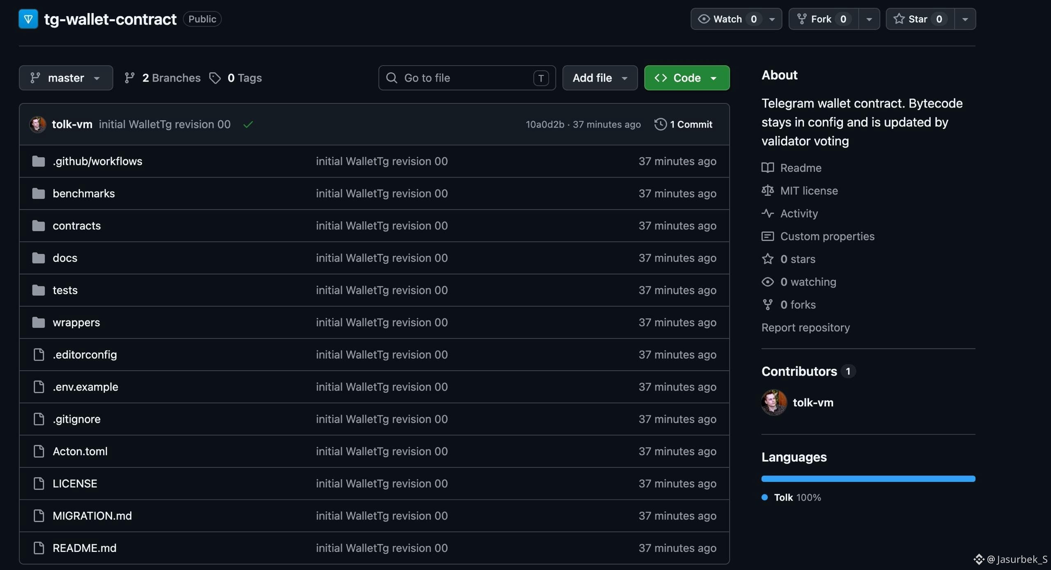This screenshot has width=1051, height=570.
Task: Open the contracts folder name
Action: tap(77, 226)
